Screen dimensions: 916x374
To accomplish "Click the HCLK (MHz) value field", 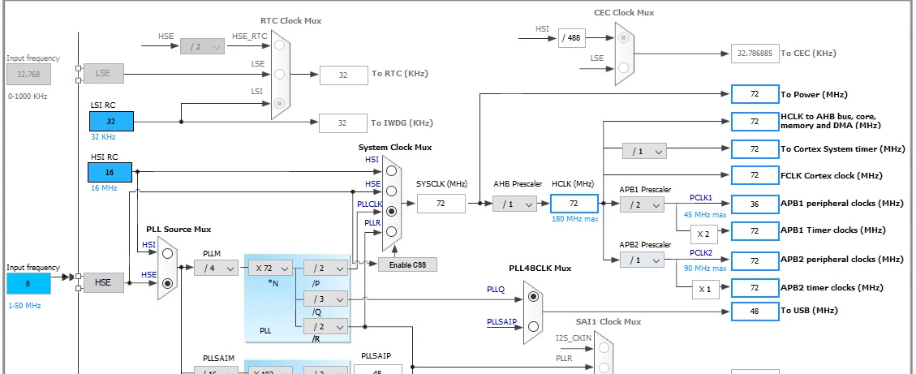I will (x=574, y=204).
